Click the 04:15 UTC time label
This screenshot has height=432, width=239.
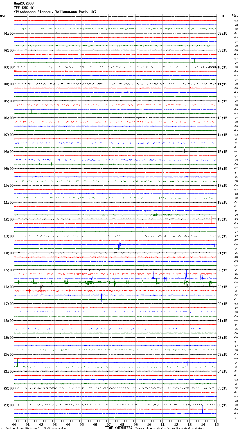tap(222, 371)
